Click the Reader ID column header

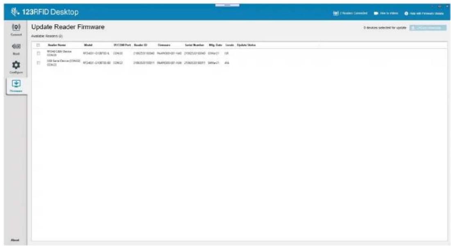tap(141, 45)
